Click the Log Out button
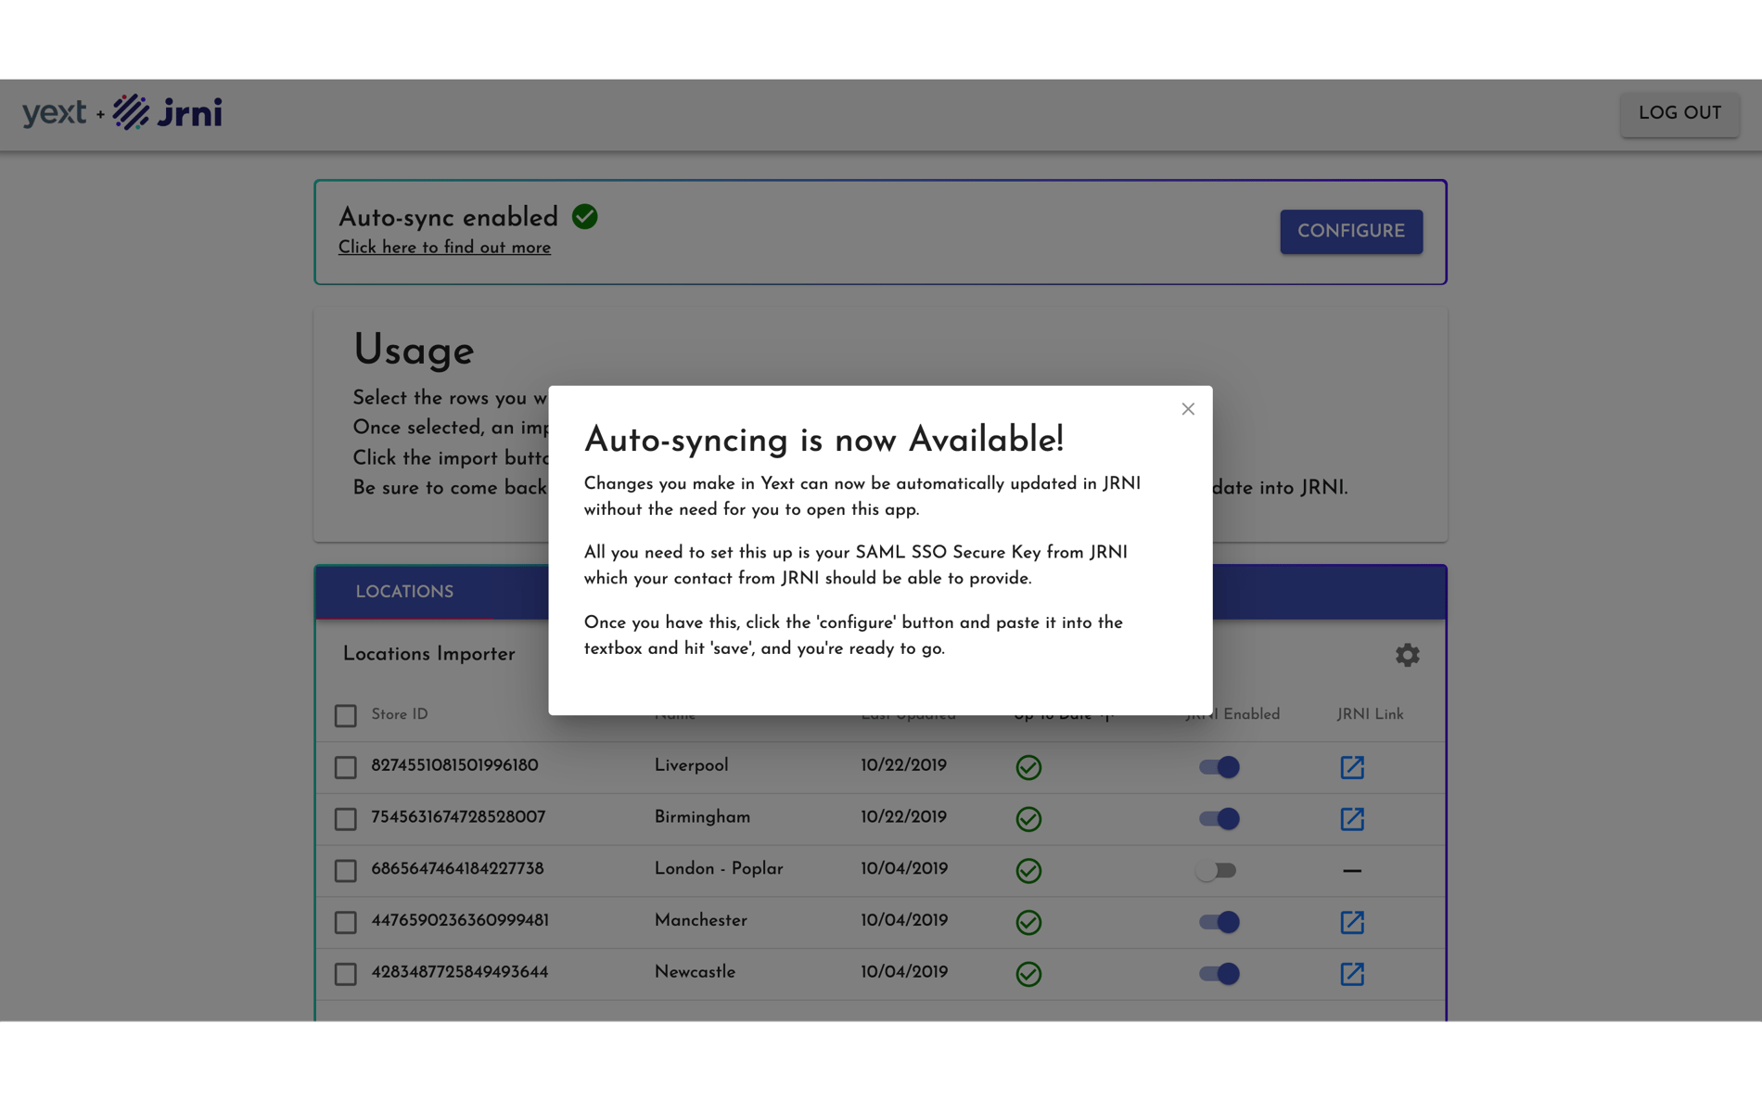Screen dimensions: 1762x1101 pyautogui.click(x=1679, y=114)
